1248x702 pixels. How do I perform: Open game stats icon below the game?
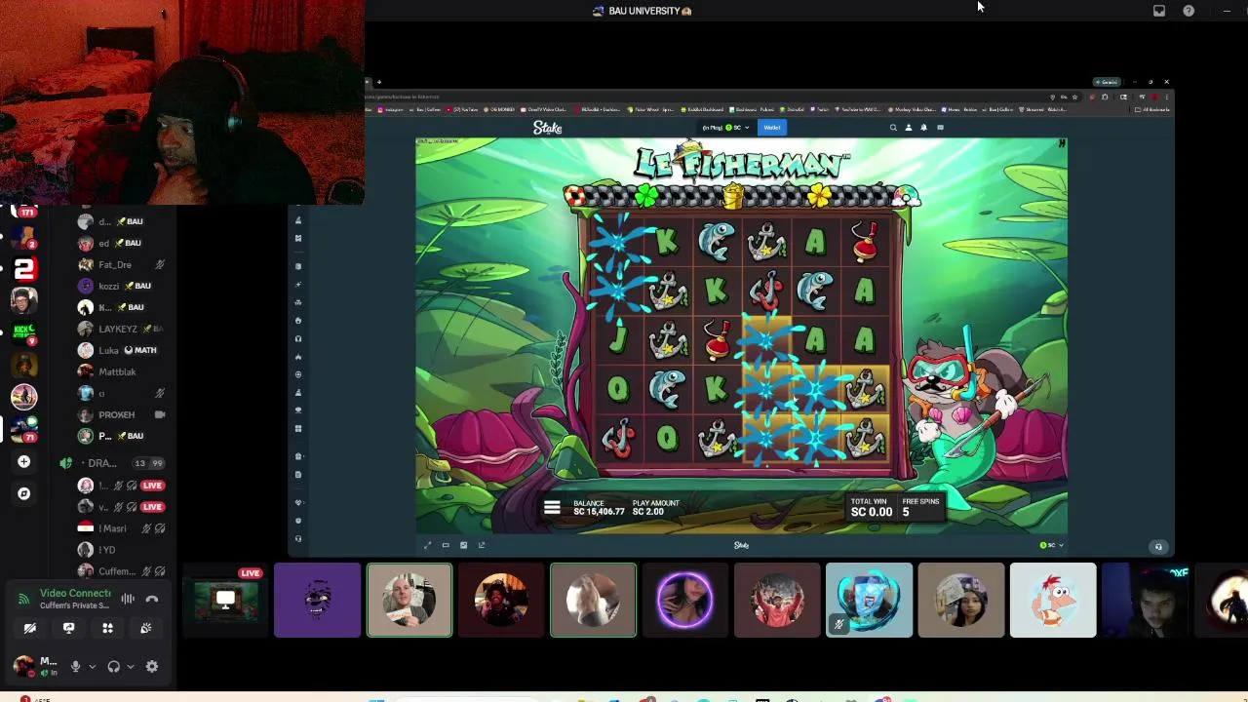point(463,545)
